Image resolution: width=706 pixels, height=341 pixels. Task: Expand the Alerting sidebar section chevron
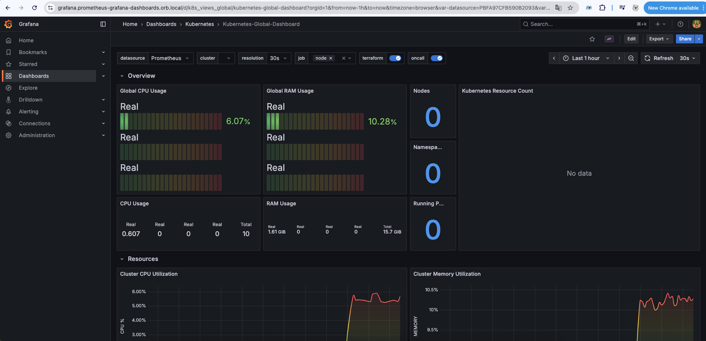tap(103, 112)
